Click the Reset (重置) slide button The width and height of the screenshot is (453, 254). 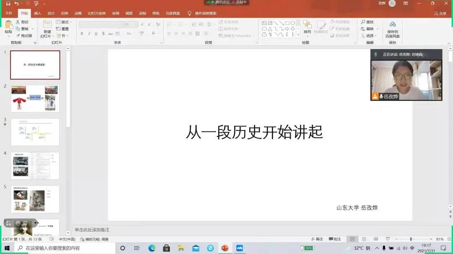coord(62,29)
